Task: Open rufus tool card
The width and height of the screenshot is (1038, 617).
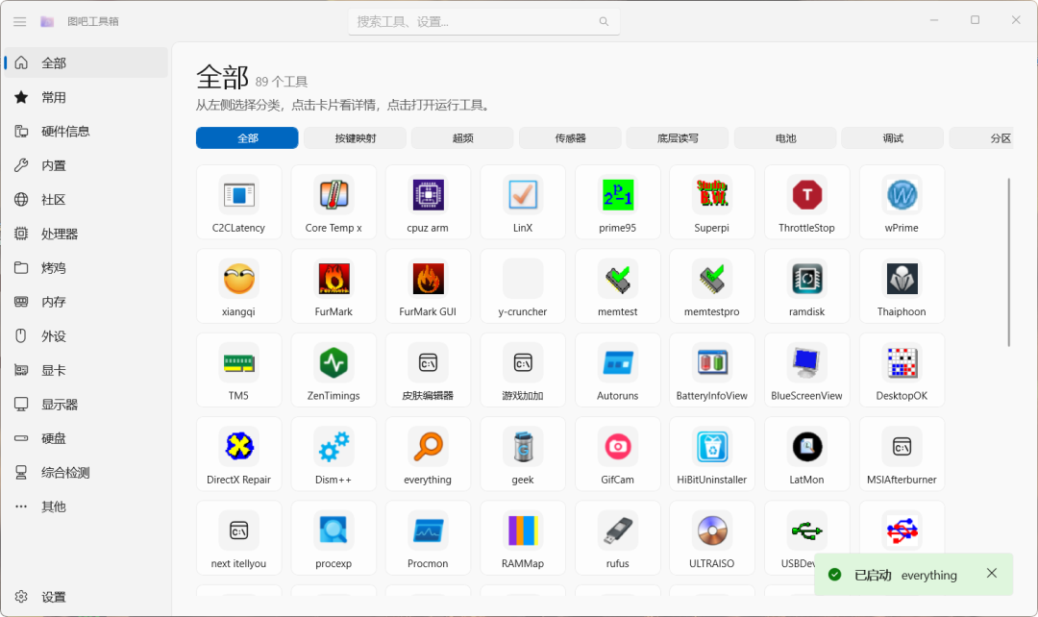Action: (x=617, y=538)
